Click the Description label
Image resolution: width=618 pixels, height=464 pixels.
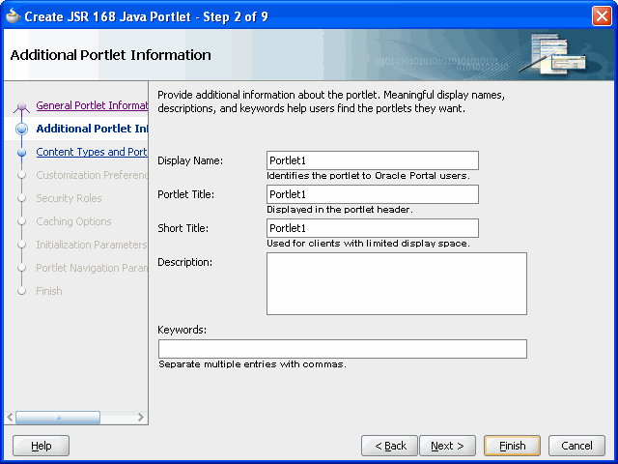pyautogui.click(x=184, y=262)
